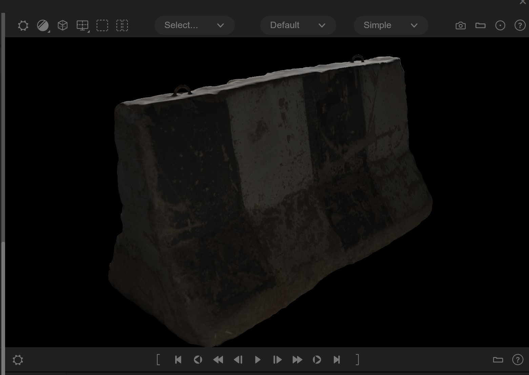Image resolution: width=529 pixels, height=375 pixels.
Task: Select the shaded draw style sphere icon
Action: tap(43, 25)
